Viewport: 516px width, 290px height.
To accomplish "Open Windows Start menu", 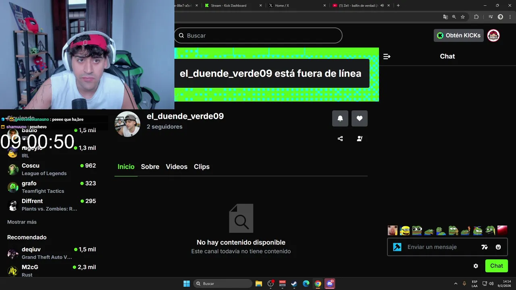I will click(187, 284).
